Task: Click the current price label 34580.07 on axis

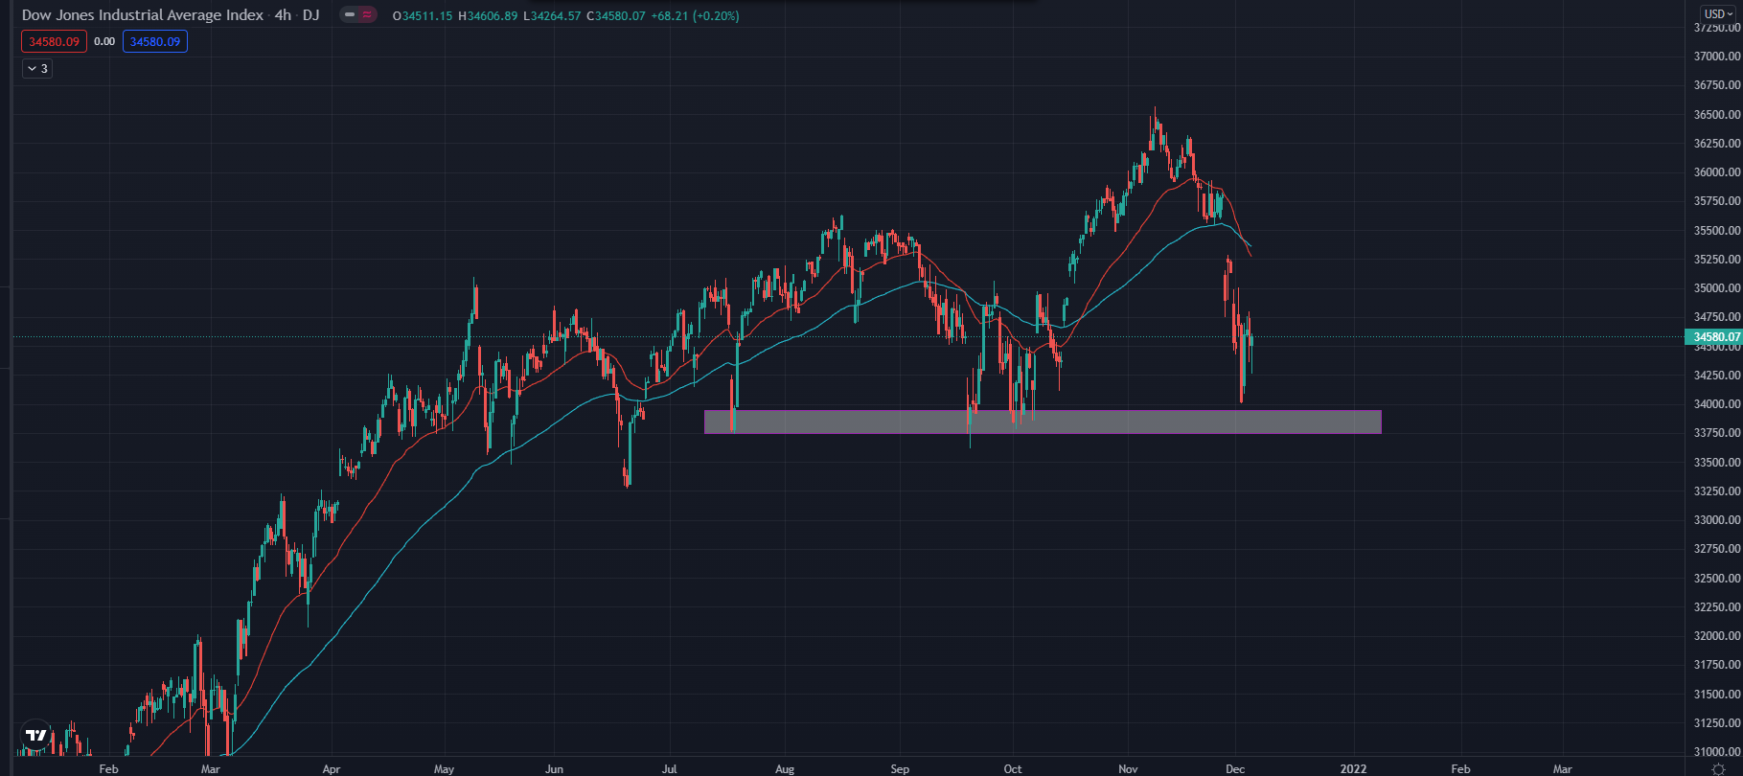Action: 1713,337
